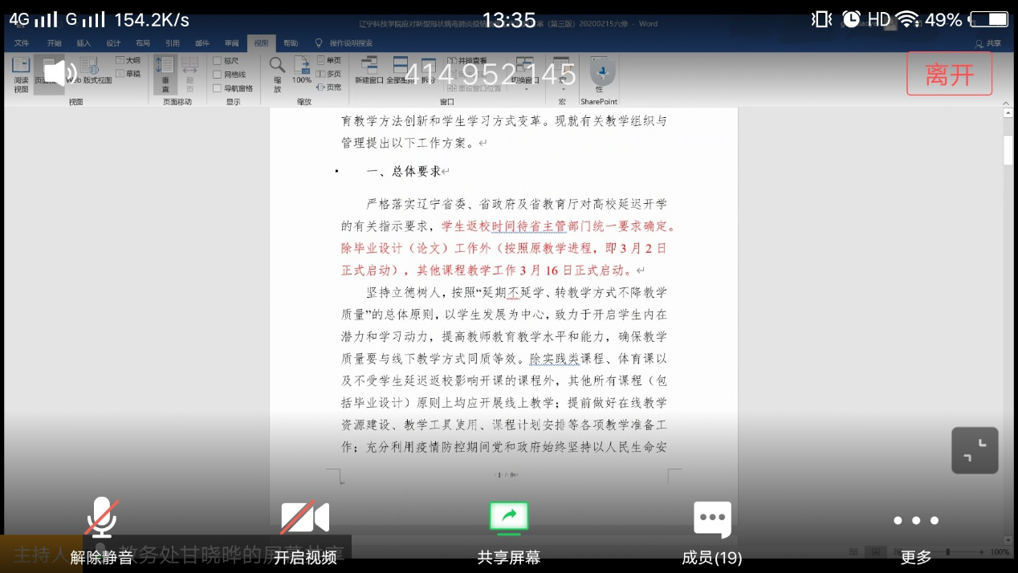
Task: Click the vertical scrollbar down arrow
Action: 1008,540
